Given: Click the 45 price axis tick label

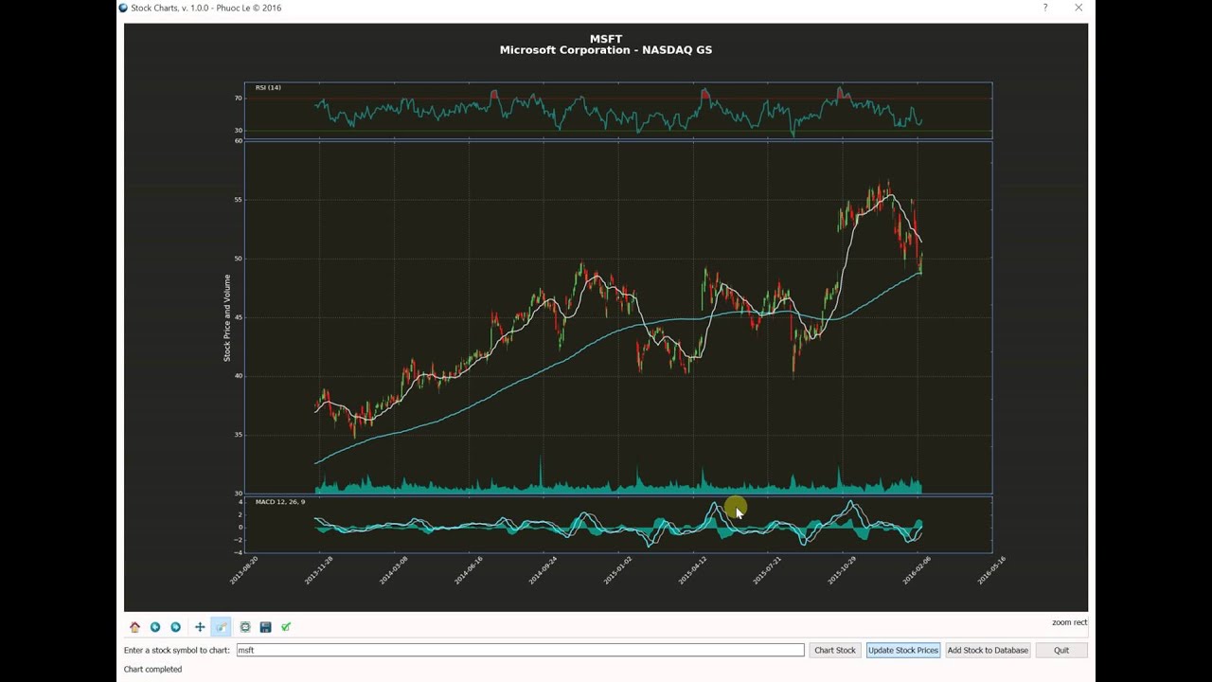Looking at the screenshot, I should (239, 317).
